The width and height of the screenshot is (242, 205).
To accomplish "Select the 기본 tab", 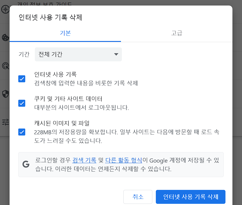I will [65, 33].
